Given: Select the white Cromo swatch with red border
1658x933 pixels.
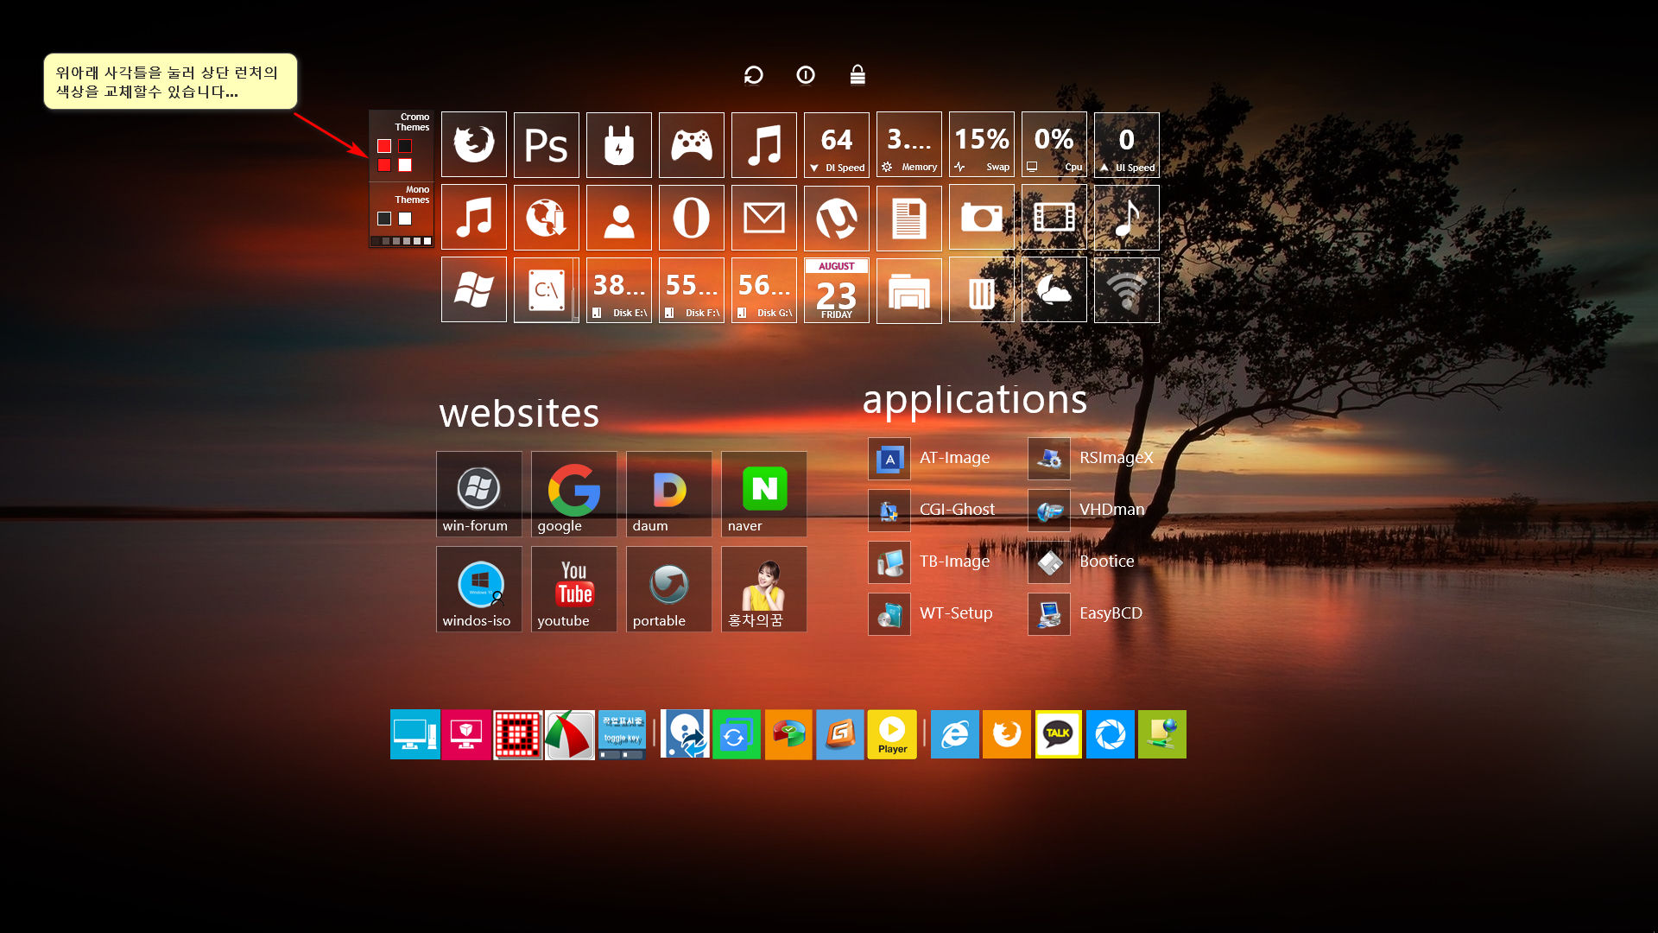Looking at the screenshot, I should pos(405,165).
